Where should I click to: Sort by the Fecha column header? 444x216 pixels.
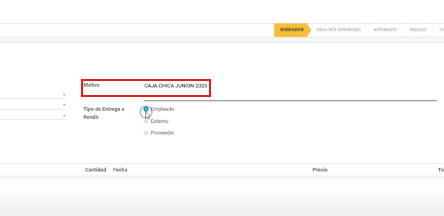click(120, 170)
